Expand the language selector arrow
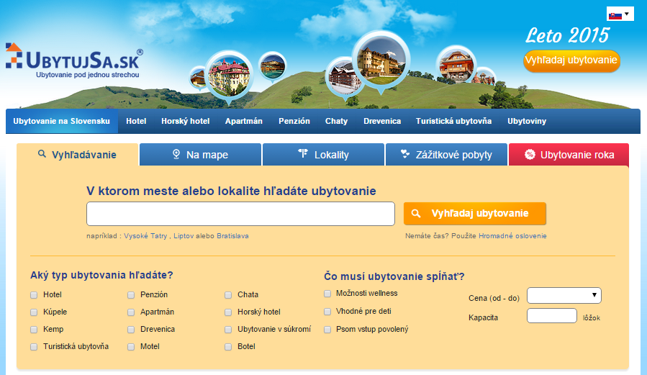The image size is (647, 375). pyautogui.click(x=627, y=14)
